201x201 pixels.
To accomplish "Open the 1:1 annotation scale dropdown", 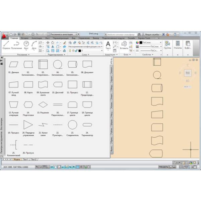I will [177, 163].
